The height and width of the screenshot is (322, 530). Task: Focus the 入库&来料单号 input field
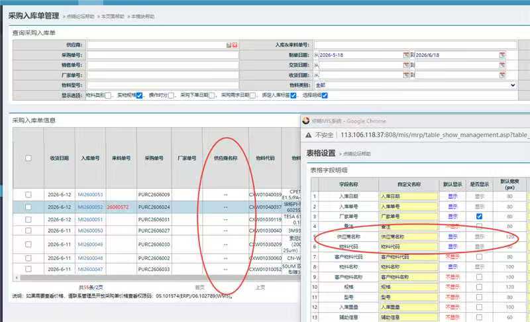pos(415,45)
